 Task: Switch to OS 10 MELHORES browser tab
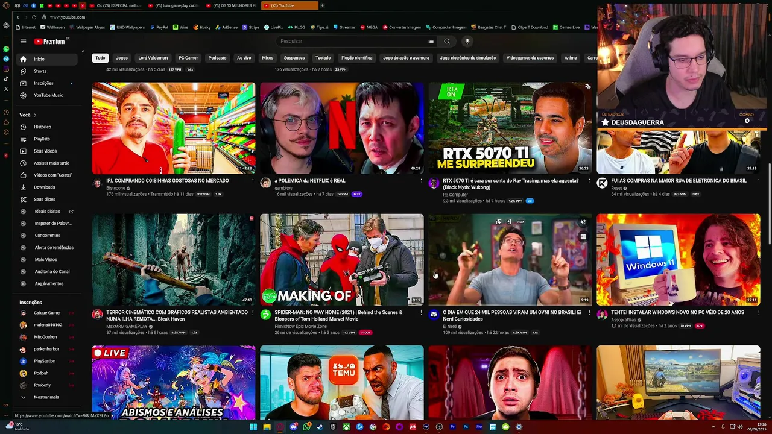pyautogui.click(x=230, y=5)
